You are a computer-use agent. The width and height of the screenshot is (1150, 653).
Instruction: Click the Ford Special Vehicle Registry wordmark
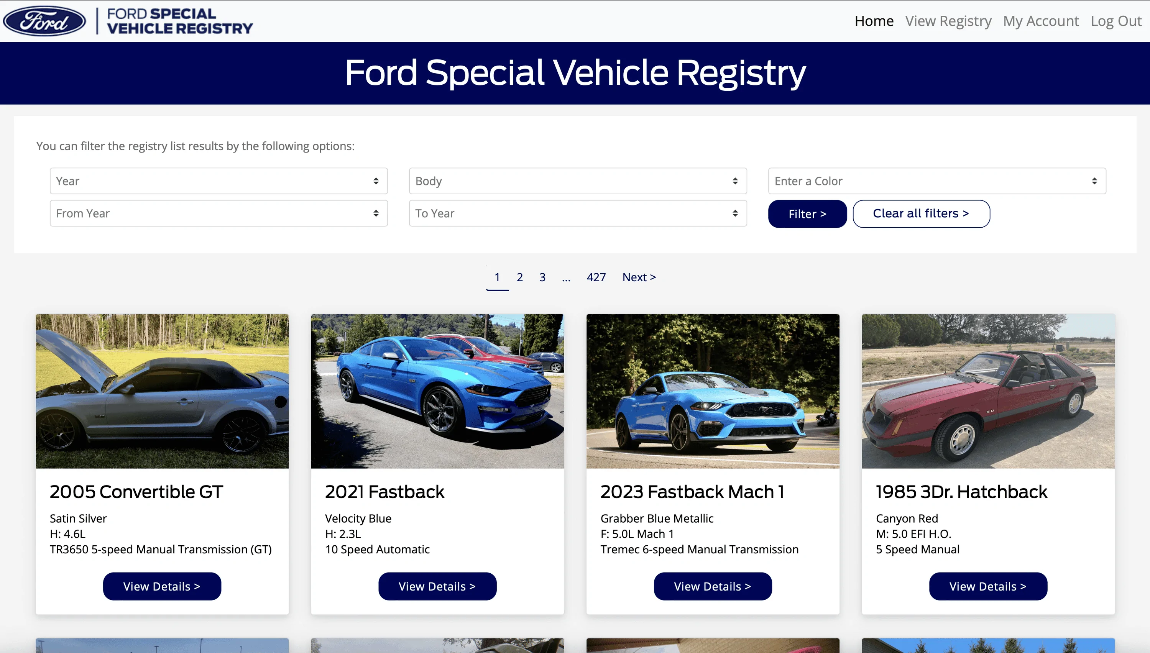tap(180, 21)
